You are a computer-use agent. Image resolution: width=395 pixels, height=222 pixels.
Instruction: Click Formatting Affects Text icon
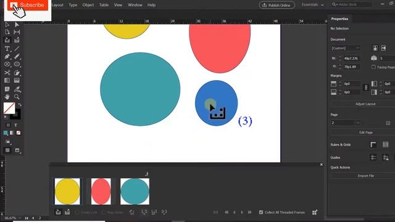(x=15, y=125)
